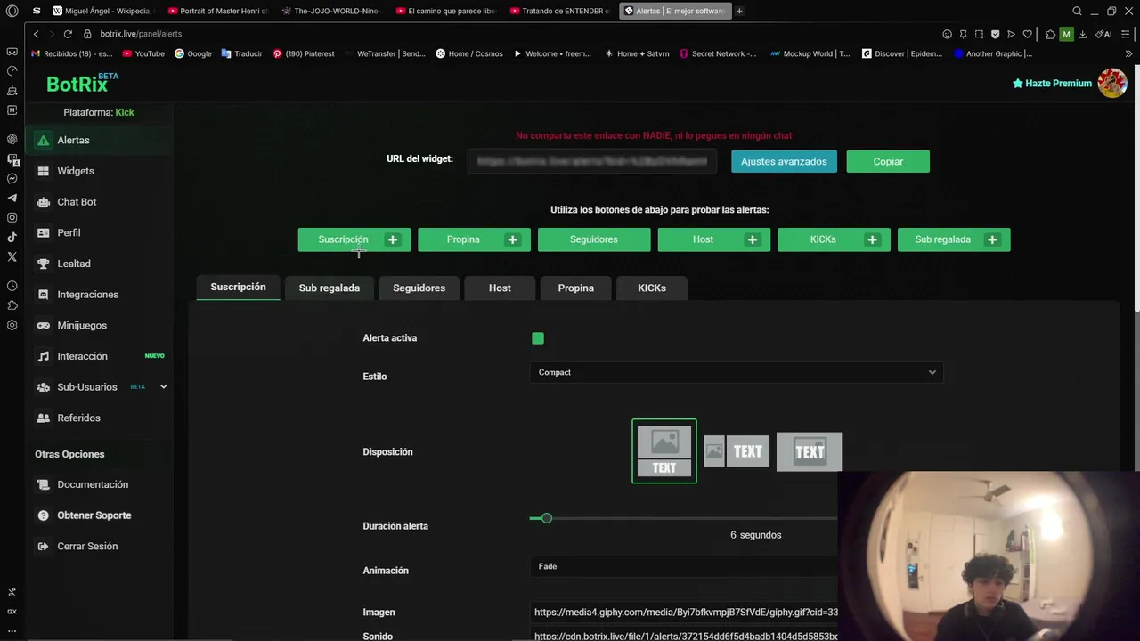Viewport: 1140px width, 641px height.
Task: Open browser downloads icon
Action: [x=1082, y=34]
